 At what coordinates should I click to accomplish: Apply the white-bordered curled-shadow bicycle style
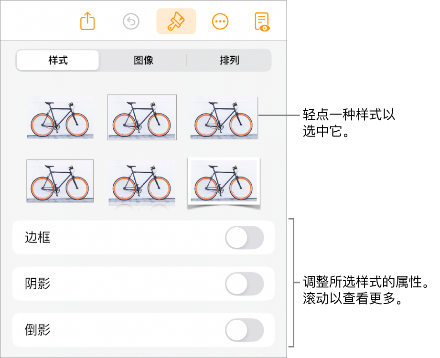(x=224, y=181)
